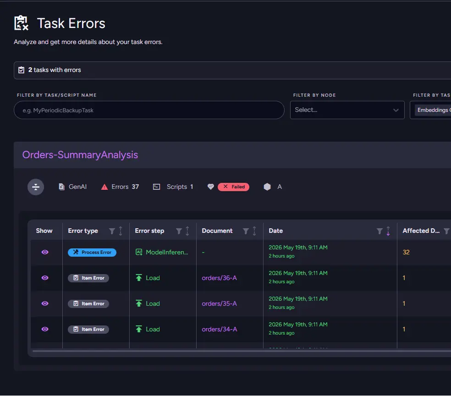
Task: Click the Failed status badge
Action: (234, 187)
